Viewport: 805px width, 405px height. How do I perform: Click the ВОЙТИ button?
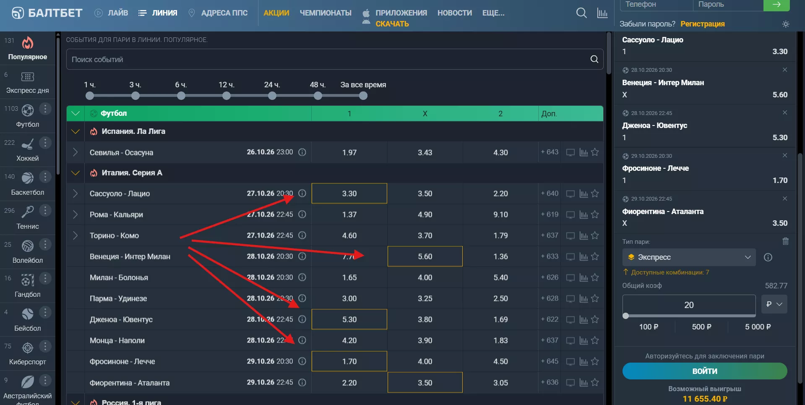[x=705, y=371]
